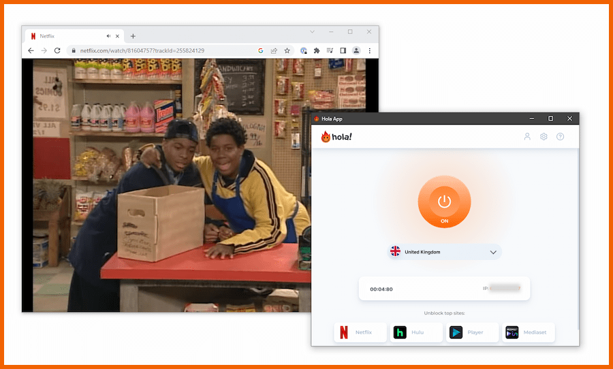Reload the Netflix page

point(57,50)
